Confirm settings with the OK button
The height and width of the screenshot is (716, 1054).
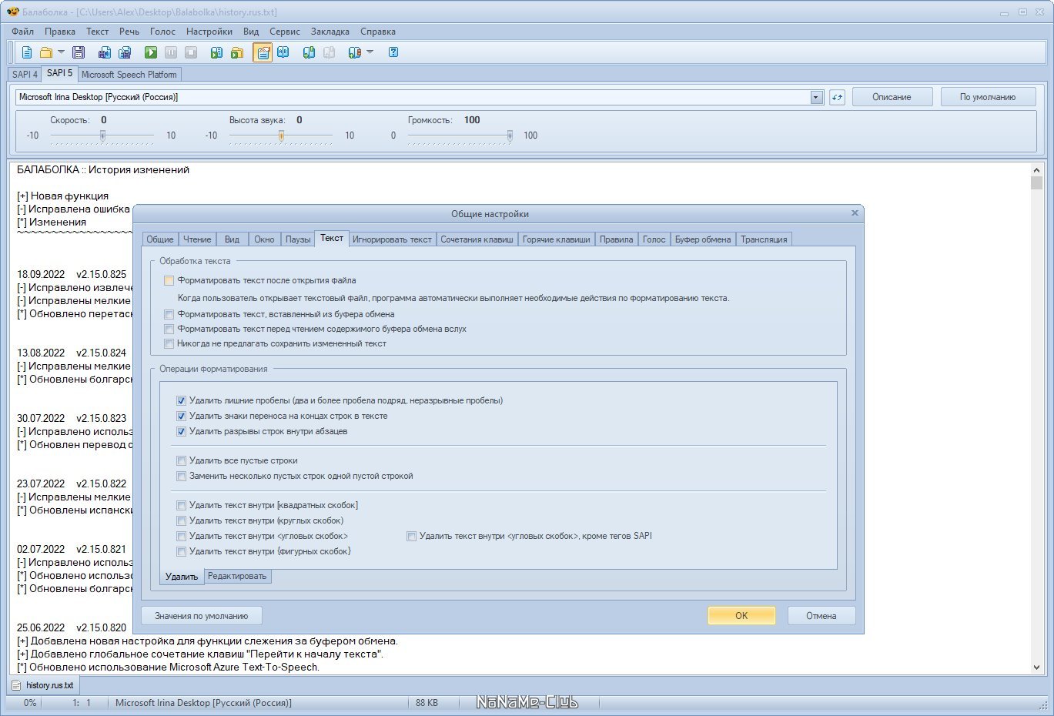pyautogui.click(x=741, y=616)
